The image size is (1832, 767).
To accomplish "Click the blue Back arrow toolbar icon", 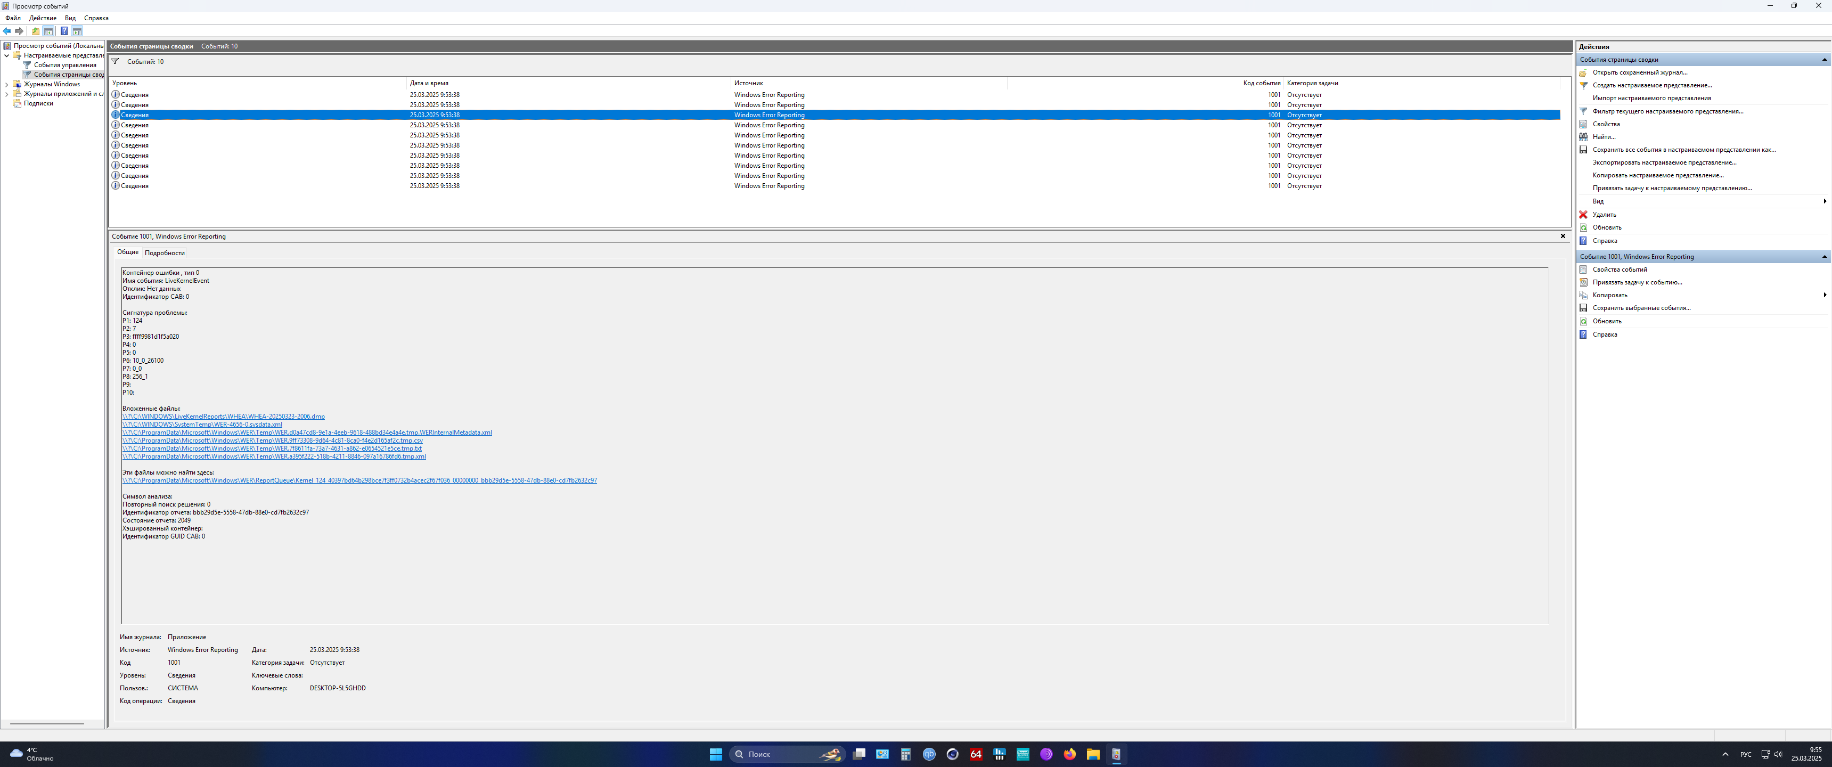I will [x=7, y=31].
